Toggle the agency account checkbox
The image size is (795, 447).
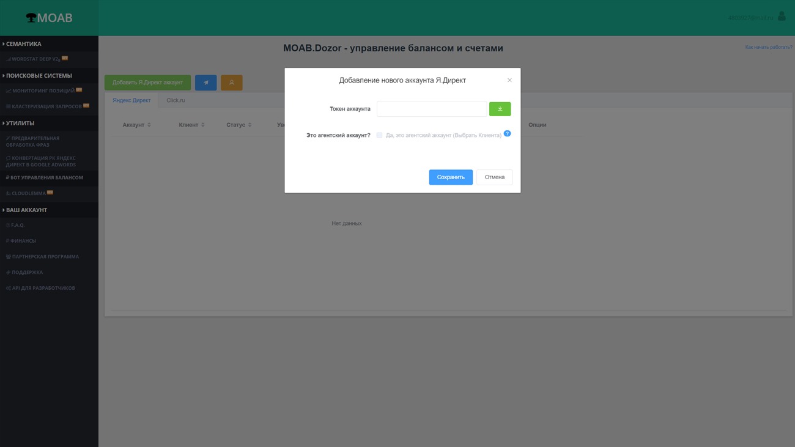pyautogui.click(x=379, y=135)
